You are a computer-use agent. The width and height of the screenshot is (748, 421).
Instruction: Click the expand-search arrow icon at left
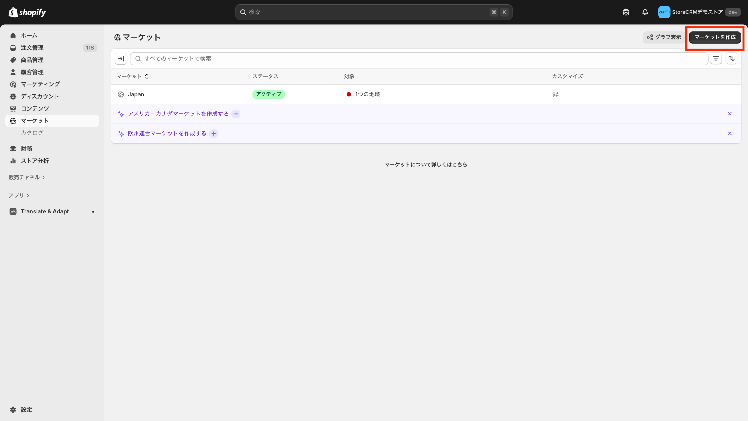pos(121,59)
